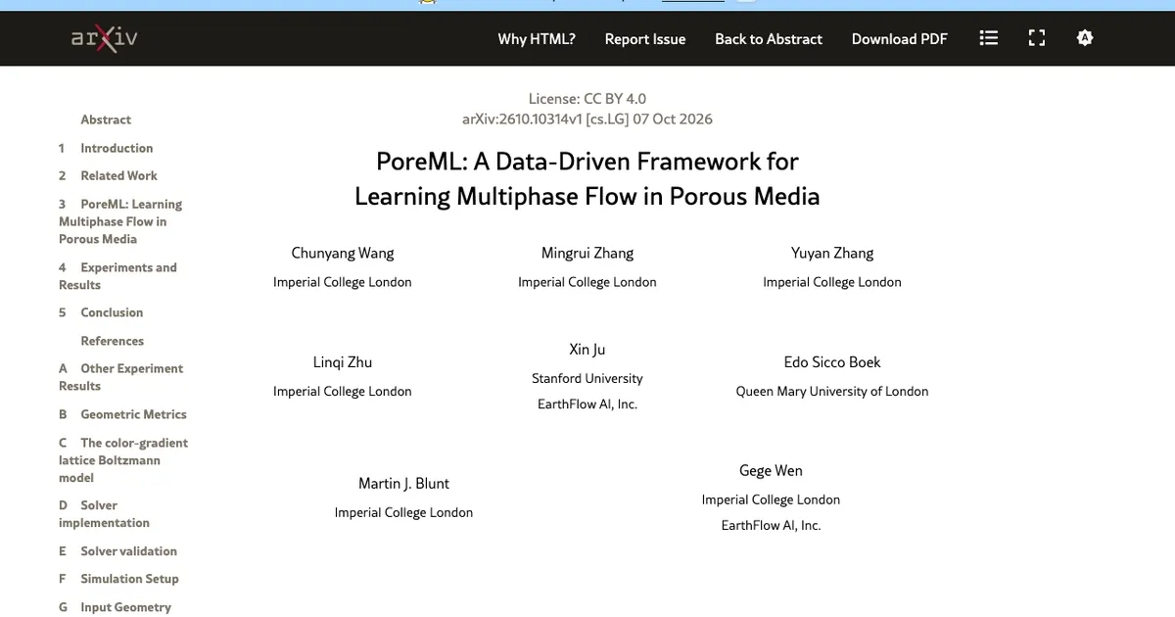Open References in the sidebar
The image size is (1175, 617).
click(x=113, y=341)
